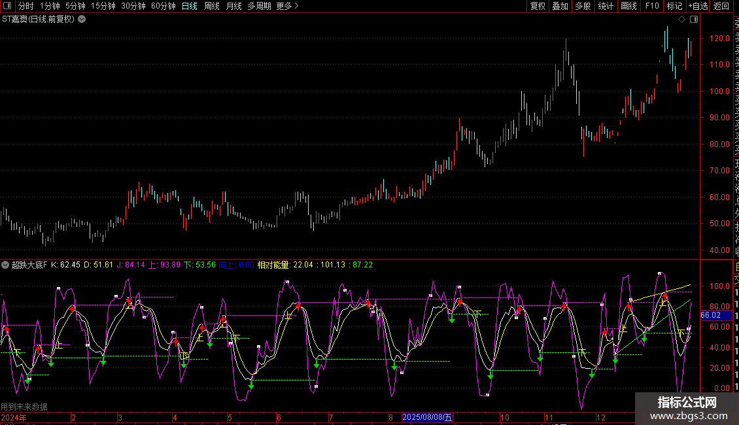Click the 向上: 0.00 value
739x425 pixels.
click(237, 265)
